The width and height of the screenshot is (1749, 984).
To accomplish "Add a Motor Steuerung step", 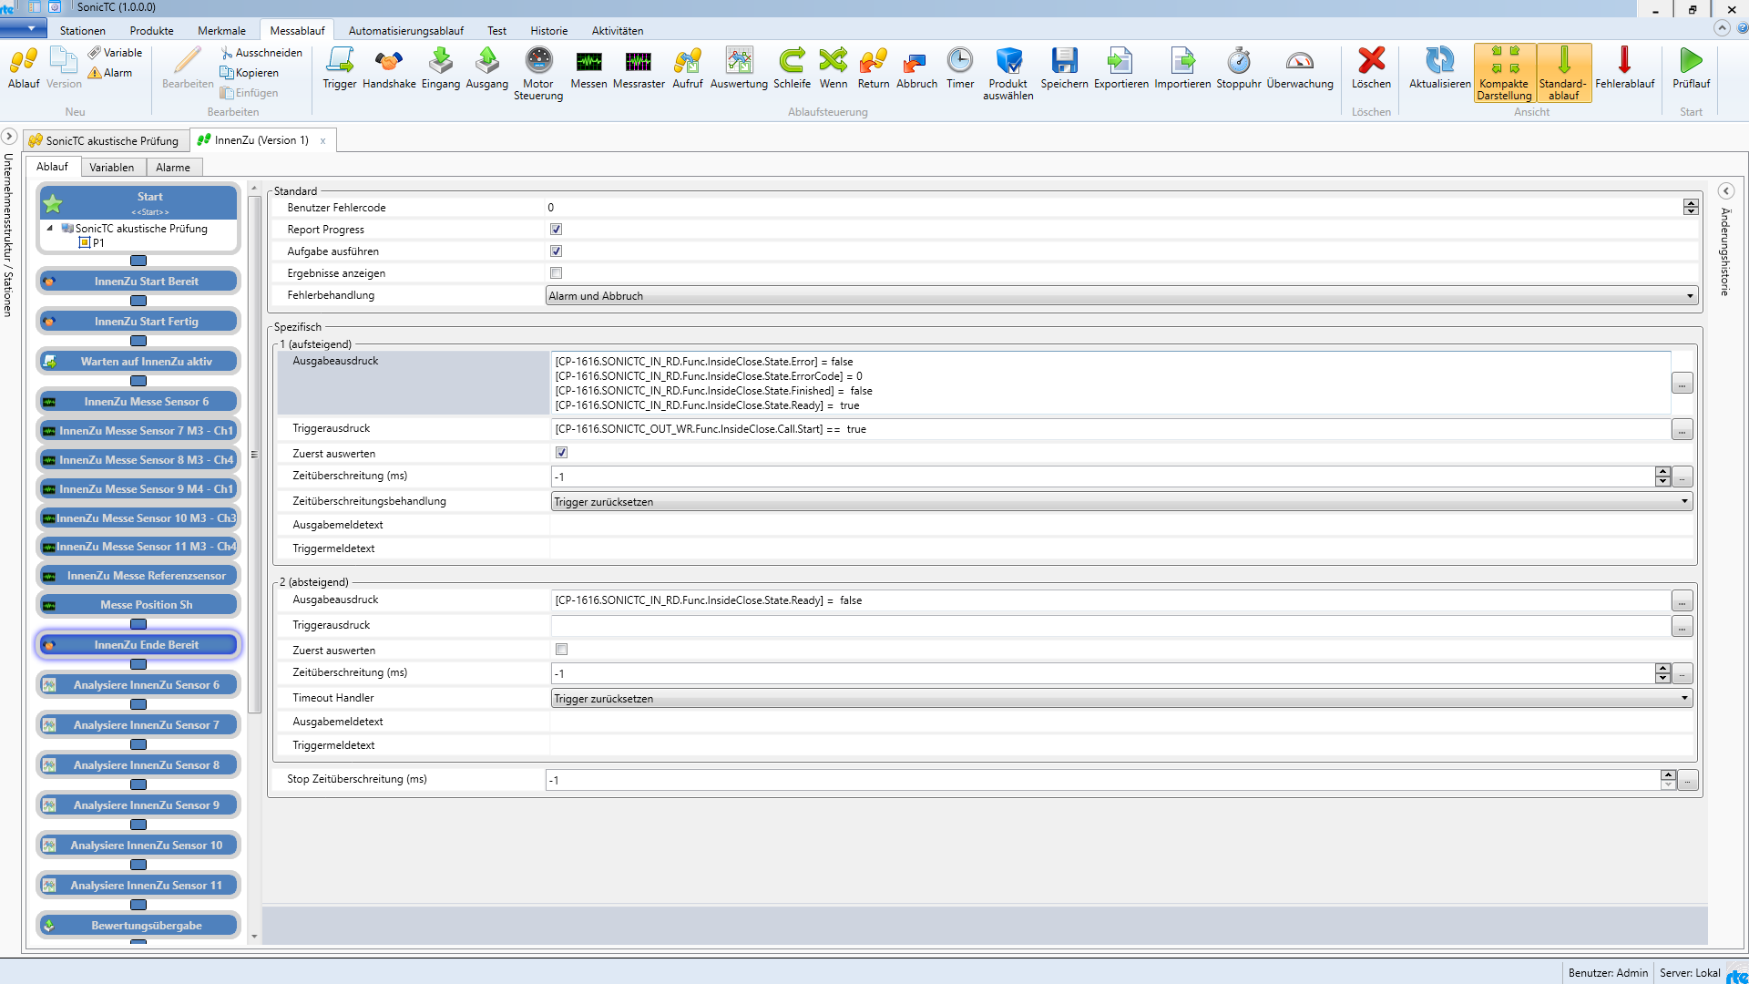I will (x=537, y=73).
